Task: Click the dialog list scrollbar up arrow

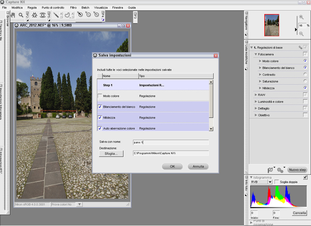Action: 211,82
